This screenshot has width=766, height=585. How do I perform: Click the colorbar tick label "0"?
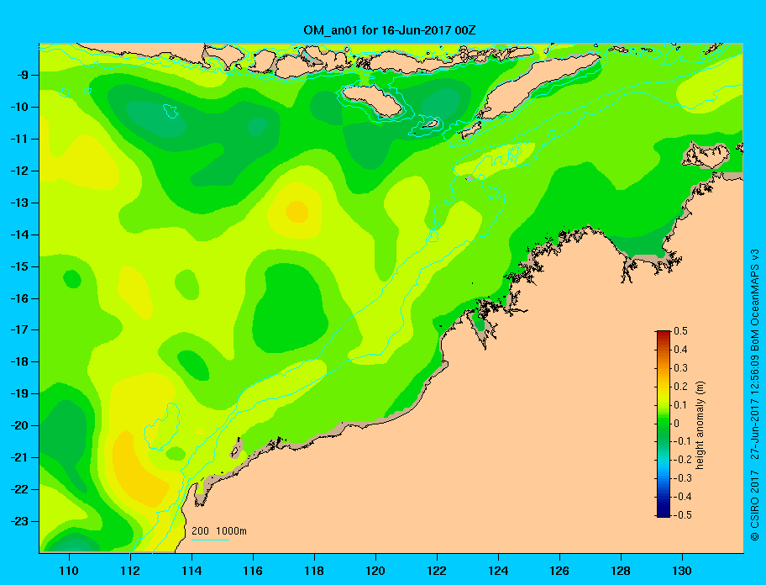tap(677, 424)
